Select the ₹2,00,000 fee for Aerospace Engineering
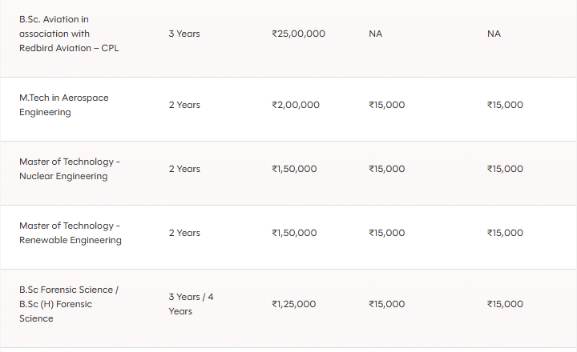 point(296,105)
